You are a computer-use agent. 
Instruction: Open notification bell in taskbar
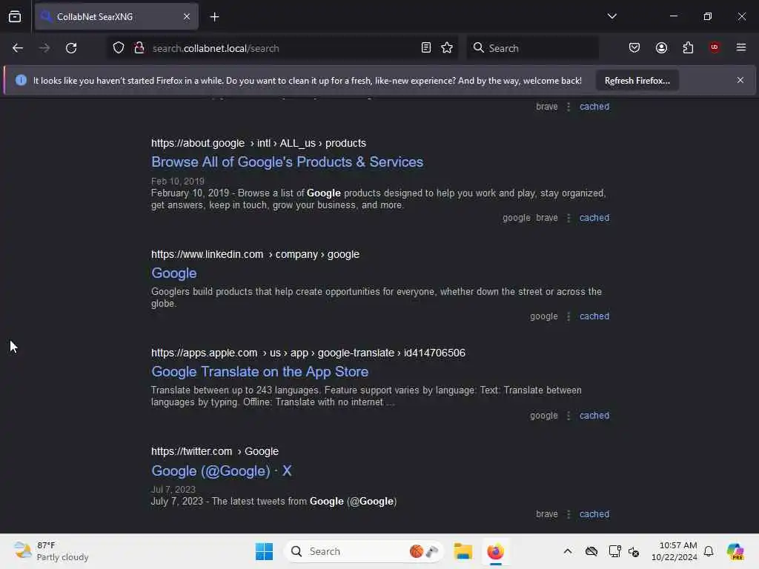click(x=709, y=551)
